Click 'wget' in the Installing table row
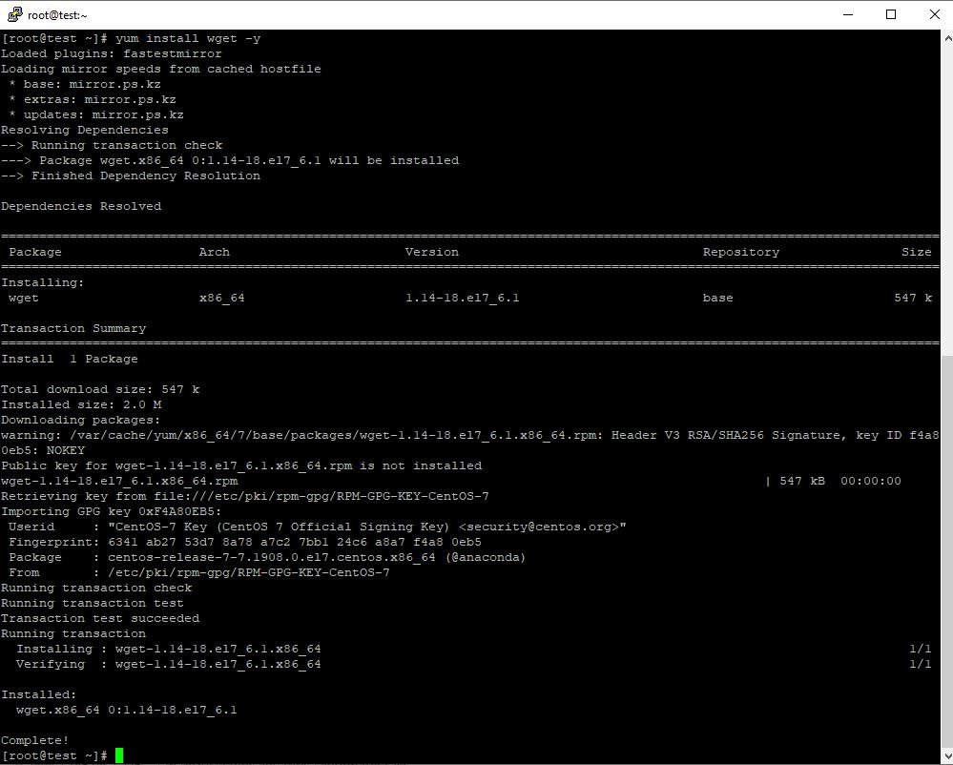This screenshot has width=953, height=765. tap(24, 298)
